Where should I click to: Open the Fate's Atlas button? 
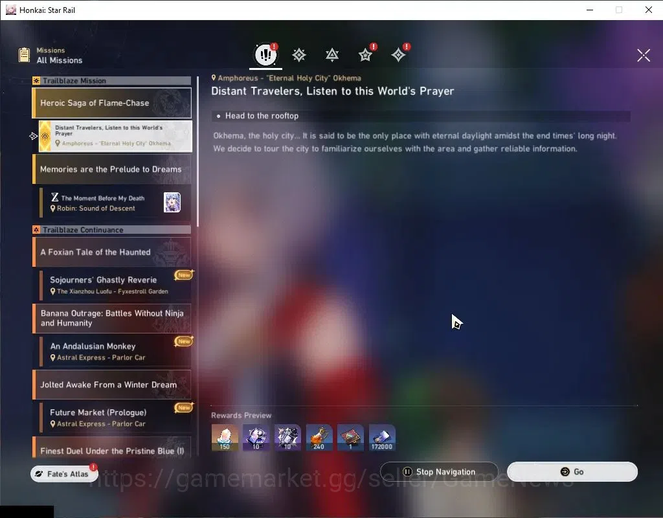[x=64, y=473]
